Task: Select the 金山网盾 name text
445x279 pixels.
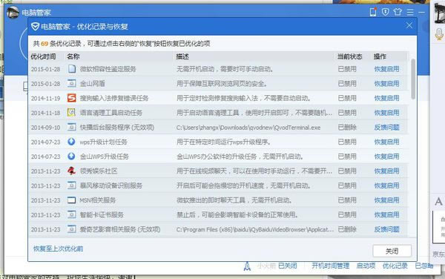Action: click(93, 83)
